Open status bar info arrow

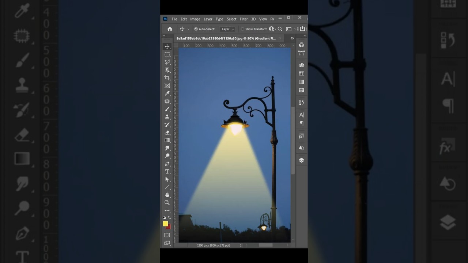pos(241,245)
